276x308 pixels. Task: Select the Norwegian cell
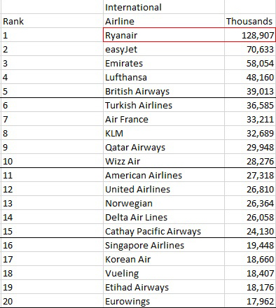click(x=164, y=203)
